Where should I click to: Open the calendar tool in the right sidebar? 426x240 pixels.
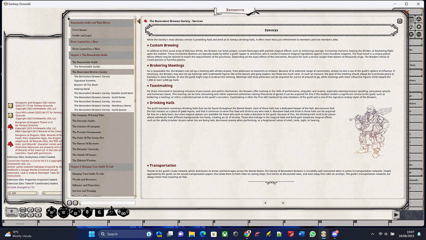pos(411,19)
